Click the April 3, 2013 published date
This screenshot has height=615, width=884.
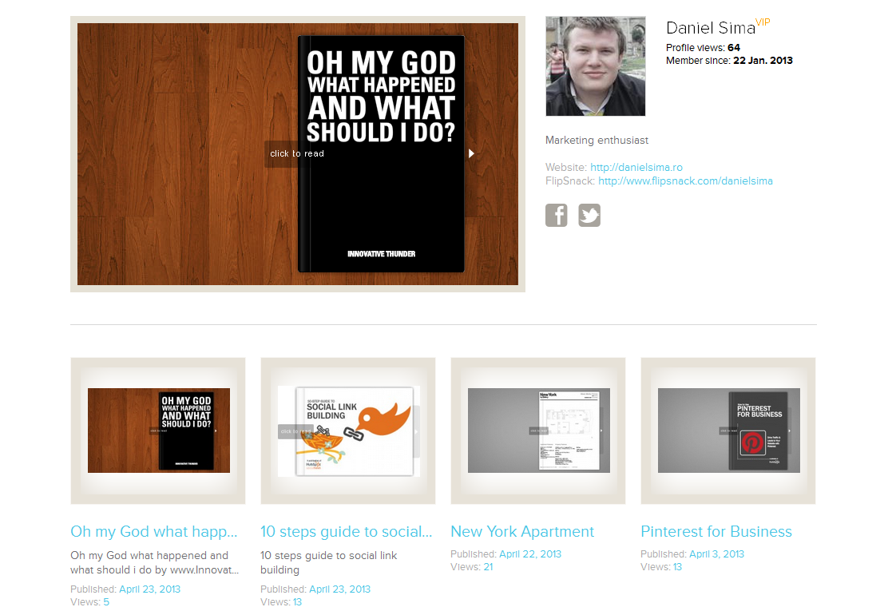click(x=716, y=554)
